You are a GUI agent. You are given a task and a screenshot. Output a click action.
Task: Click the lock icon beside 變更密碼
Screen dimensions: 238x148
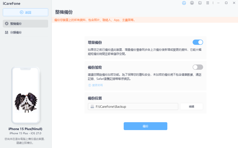click(90, 85)
